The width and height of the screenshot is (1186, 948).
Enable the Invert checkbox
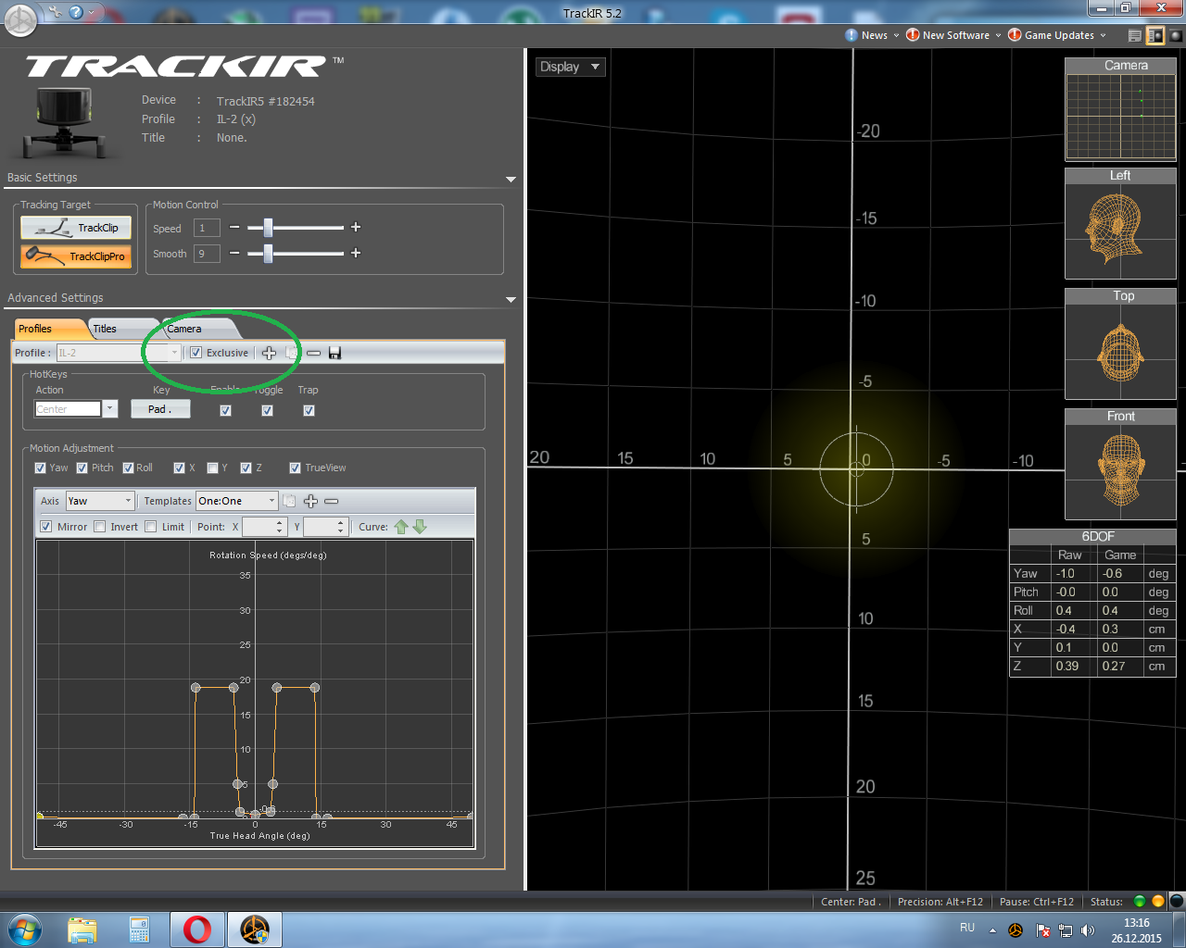99,527
